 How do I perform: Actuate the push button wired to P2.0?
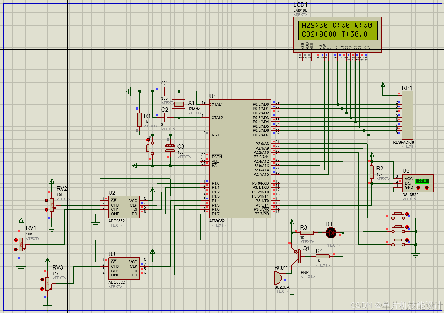406,214
